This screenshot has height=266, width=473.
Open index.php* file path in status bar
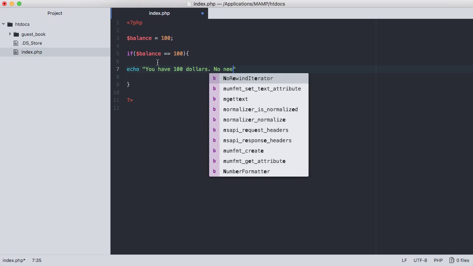click(14, 260)
